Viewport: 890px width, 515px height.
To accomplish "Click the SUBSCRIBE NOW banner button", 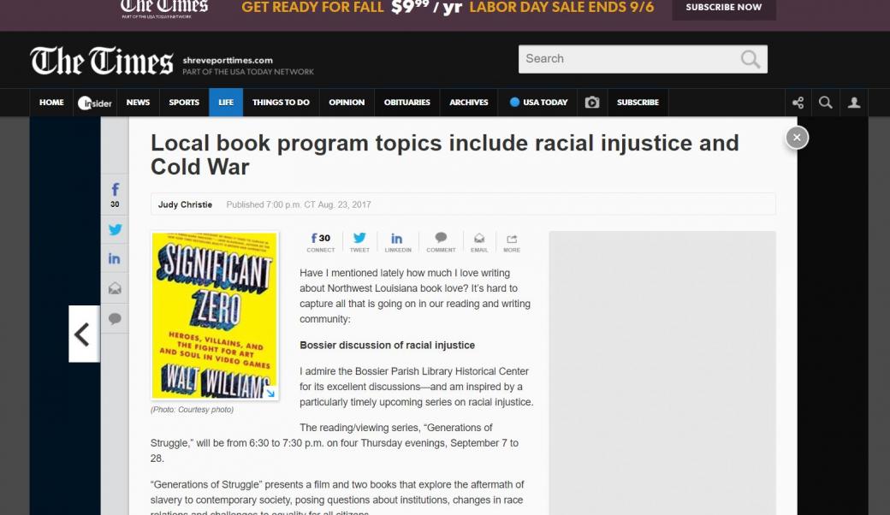I will (724, 8).
